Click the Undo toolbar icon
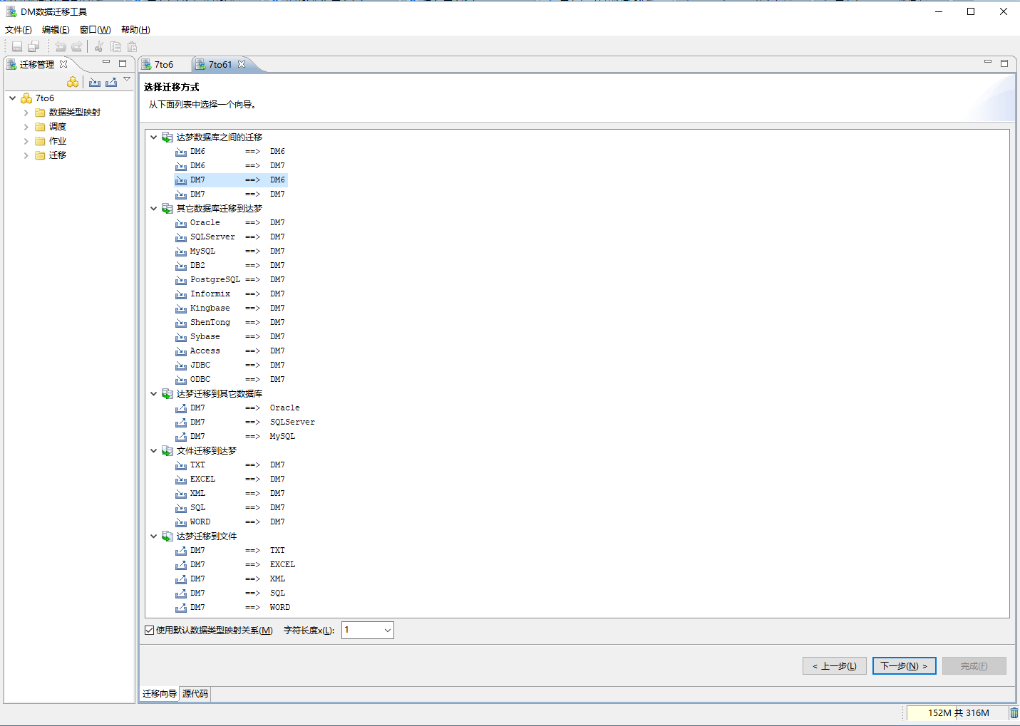Image resolution: width=1020 pixels, height=726 pixels. click(x=61, y=47)
